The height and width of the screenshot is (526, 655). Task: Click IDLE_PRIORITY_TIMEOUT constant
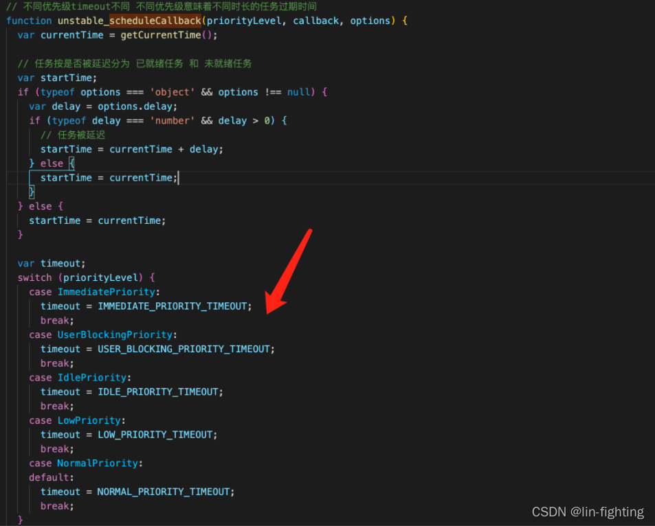pyautogui.click(x=158, y=391)
